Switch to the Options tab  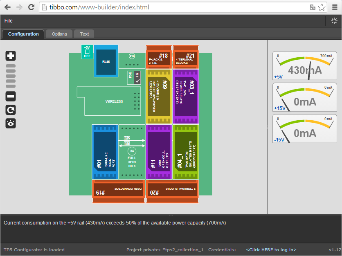(59, 34)
